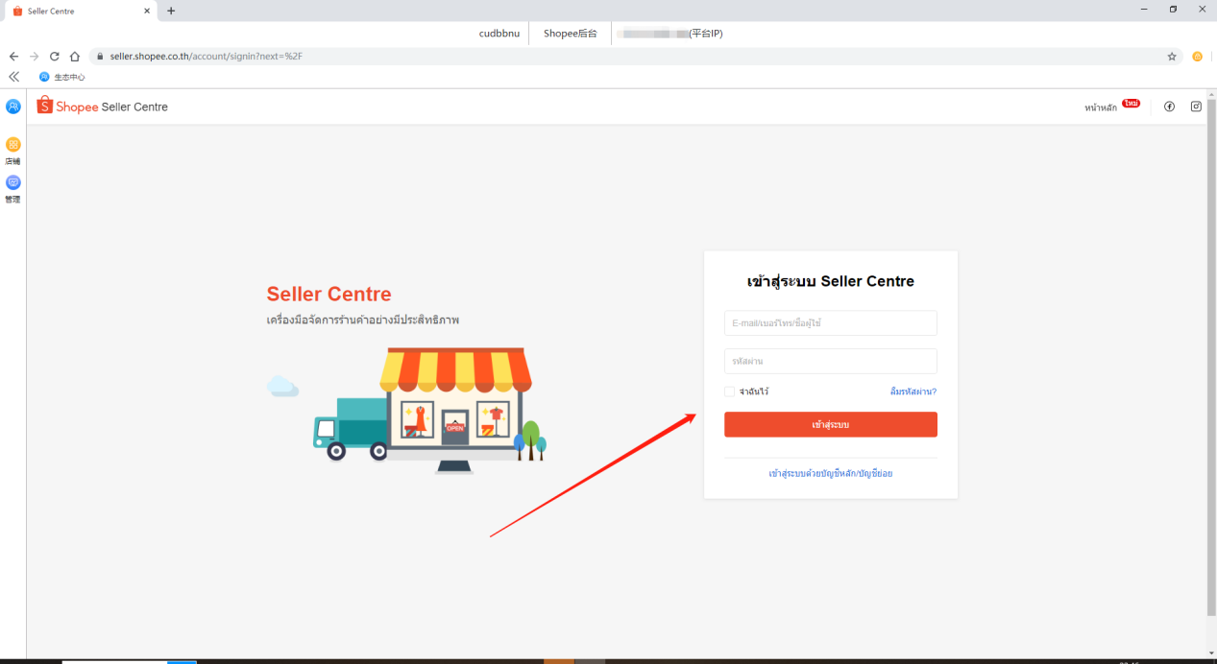The height and width of the screenshot is (664, 1217).
Task: Select the cudbbnu tab
Action: coord(499,34)
